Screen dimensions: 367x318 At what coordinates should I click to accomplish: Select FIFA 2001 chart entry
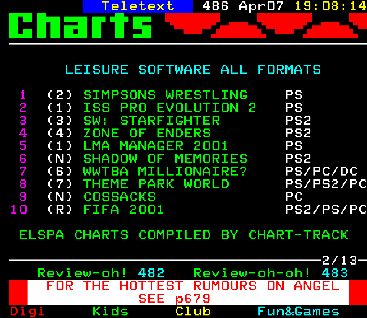click(x=123, y=210)
